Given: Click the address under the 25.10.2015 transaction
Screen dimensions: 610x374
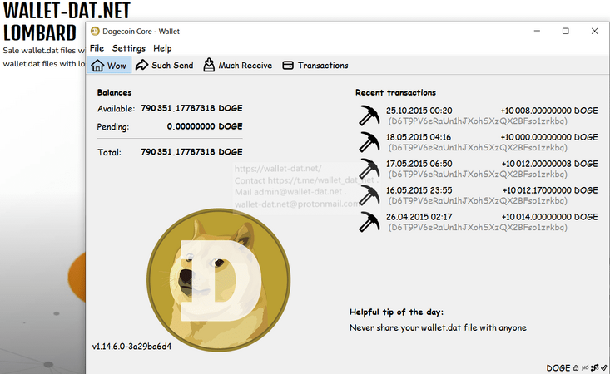Looking at the screenshot, I should [x=478, y=121].
